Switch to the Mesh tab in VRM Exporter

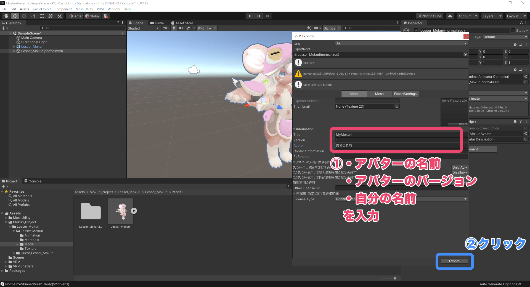pos(380,94)
